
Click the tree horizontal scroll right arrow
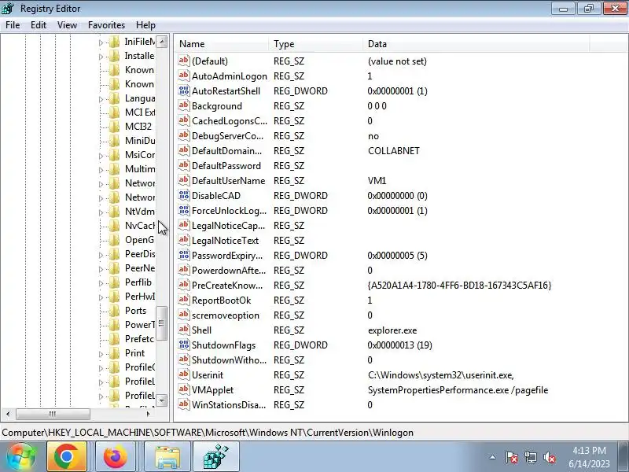[x=149, y=414]
